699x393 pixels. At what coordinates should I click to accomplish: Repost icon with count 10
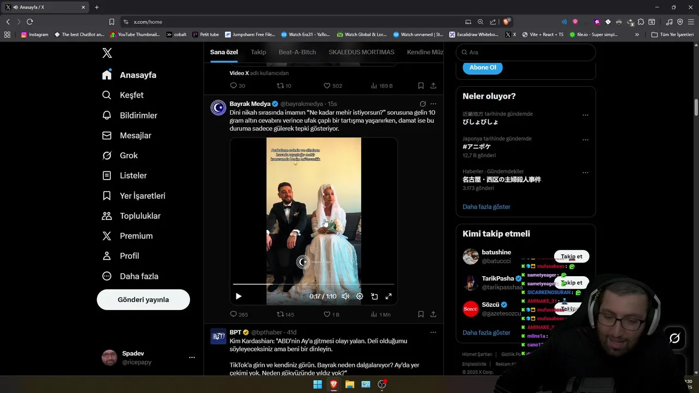[284, 86]
